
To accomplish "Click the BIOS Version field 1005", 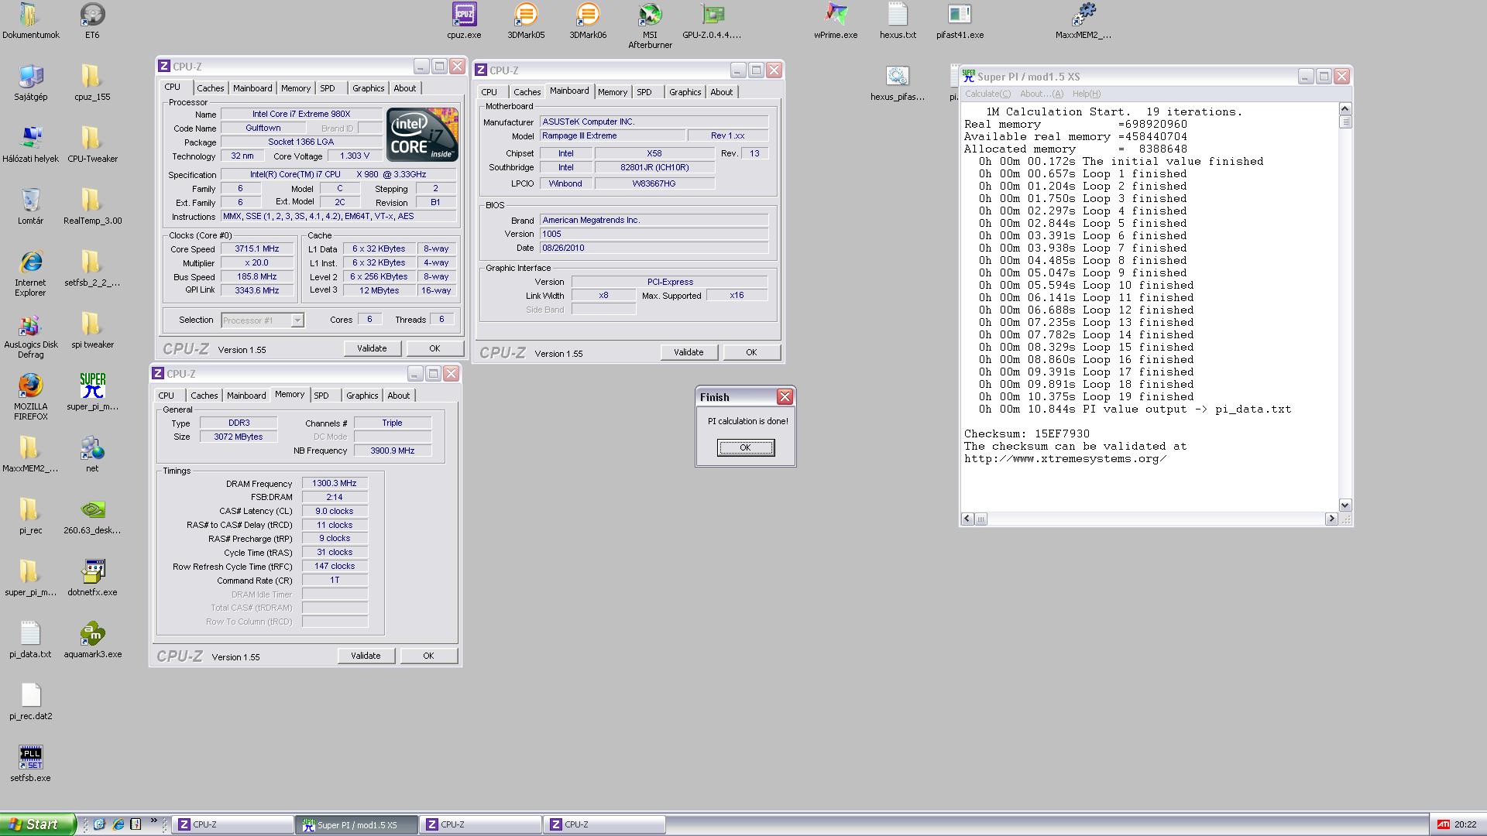I will click(x=654, y=234).
